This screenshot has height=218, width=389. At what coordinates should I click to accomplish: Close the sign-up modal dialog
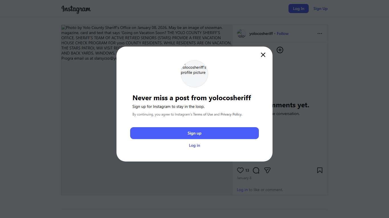click(x=263, y=55)
